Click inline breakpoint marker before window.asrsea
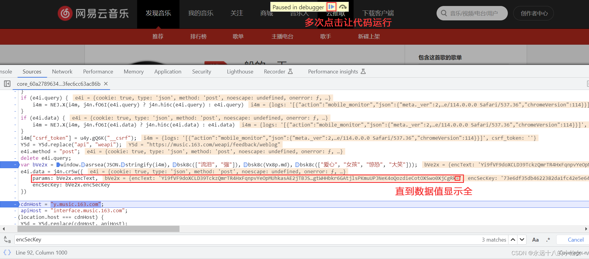Viewport: 589px width, 259px height. click(58, 165)
